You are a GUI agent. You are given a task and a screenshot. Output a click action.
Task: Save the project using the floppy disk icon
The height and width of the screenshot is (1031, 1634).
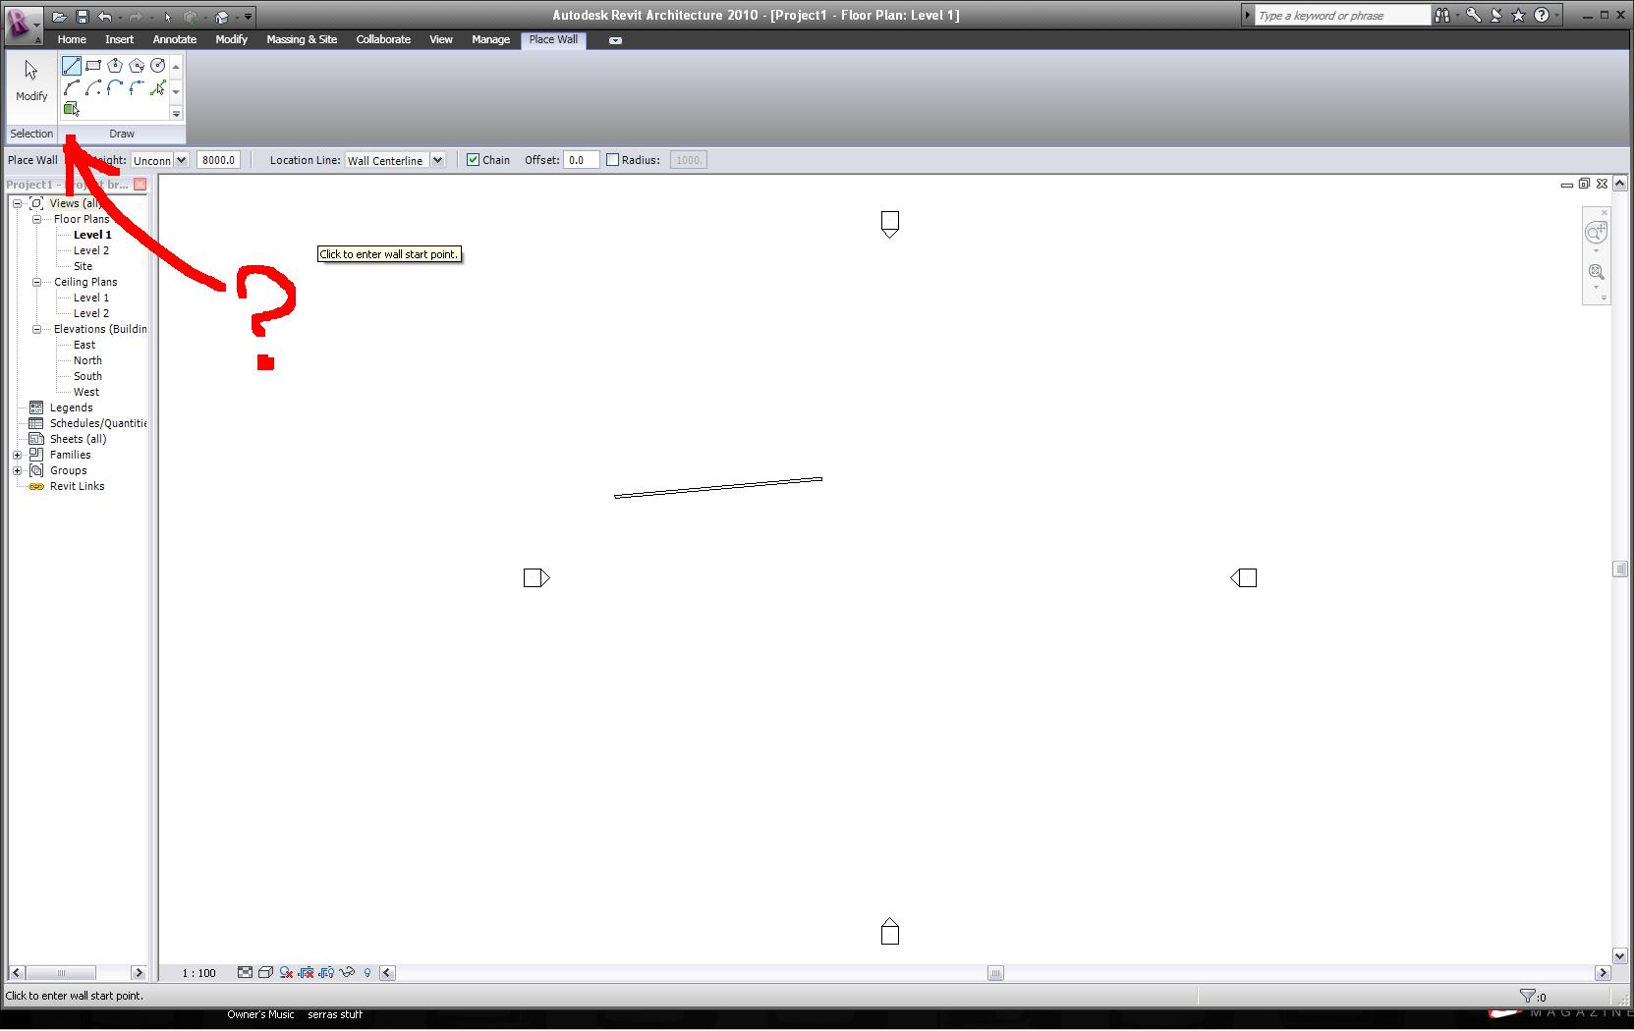point(83,16)
